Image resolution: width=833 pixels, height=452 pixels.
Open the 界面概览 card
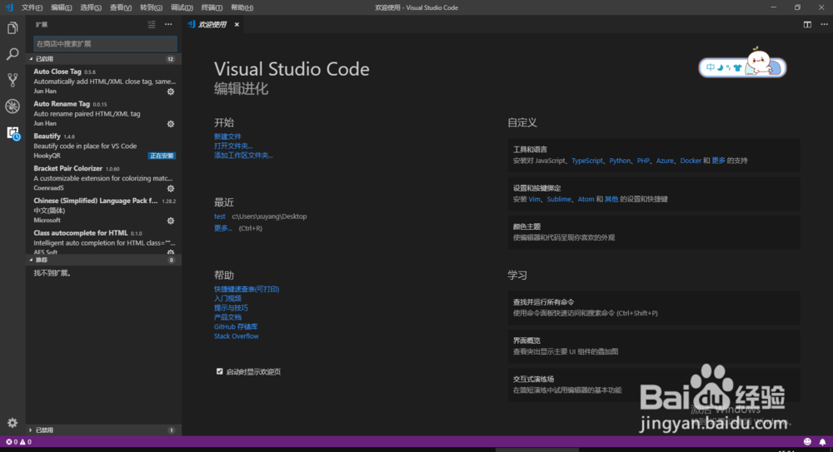[x=653, y=345]
